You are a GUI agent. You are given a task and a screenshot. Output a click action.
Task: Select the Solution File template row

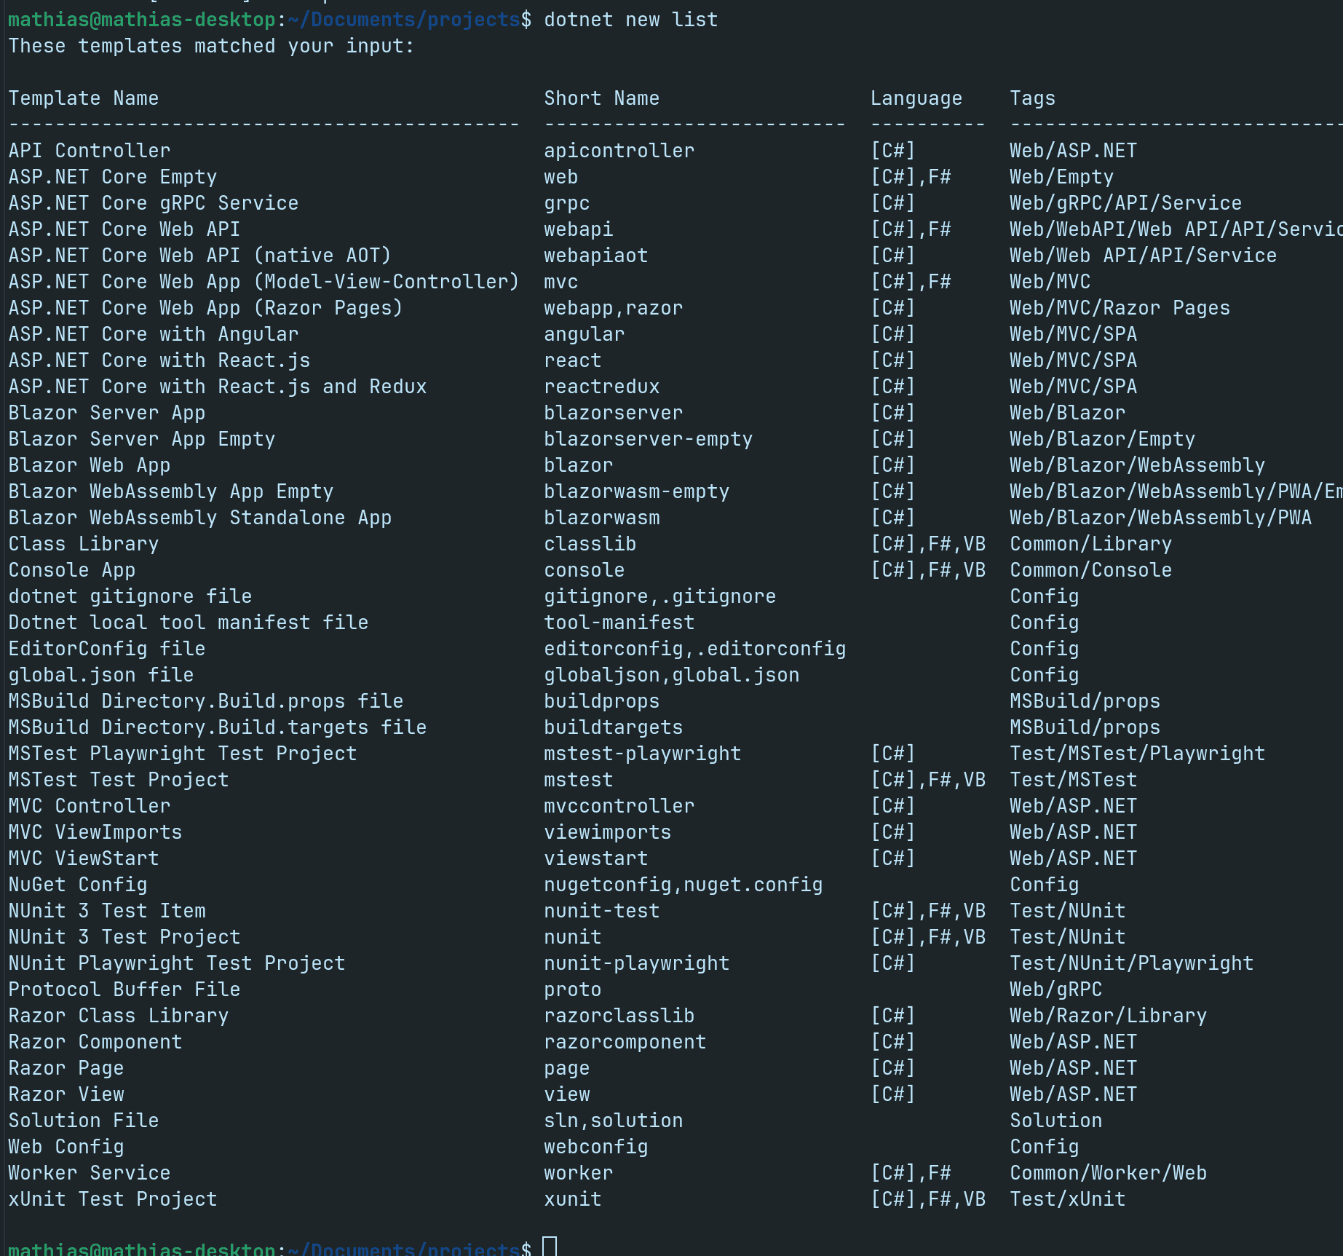(83, 1120)
